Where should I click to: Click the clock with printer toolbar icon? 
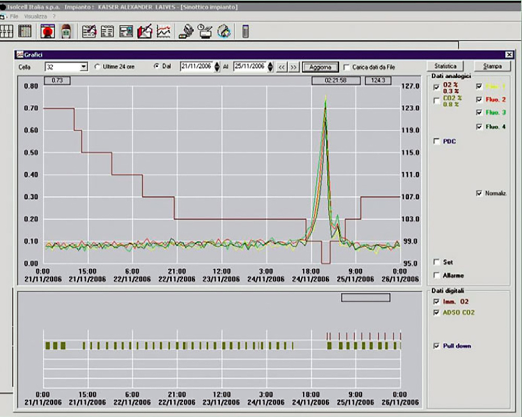click(204, 32)
